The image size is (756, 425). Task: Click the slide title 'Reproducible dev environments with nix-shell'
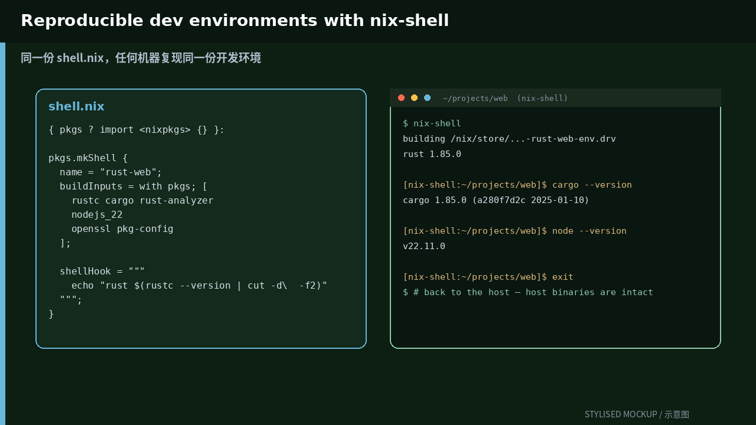click(x=234, y=21)
